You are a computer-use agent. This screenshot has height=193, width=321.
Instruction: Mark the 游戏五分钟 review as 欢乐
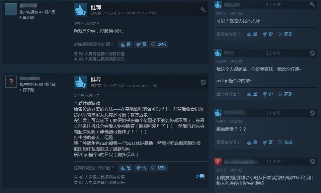click(x=159, y=44)
